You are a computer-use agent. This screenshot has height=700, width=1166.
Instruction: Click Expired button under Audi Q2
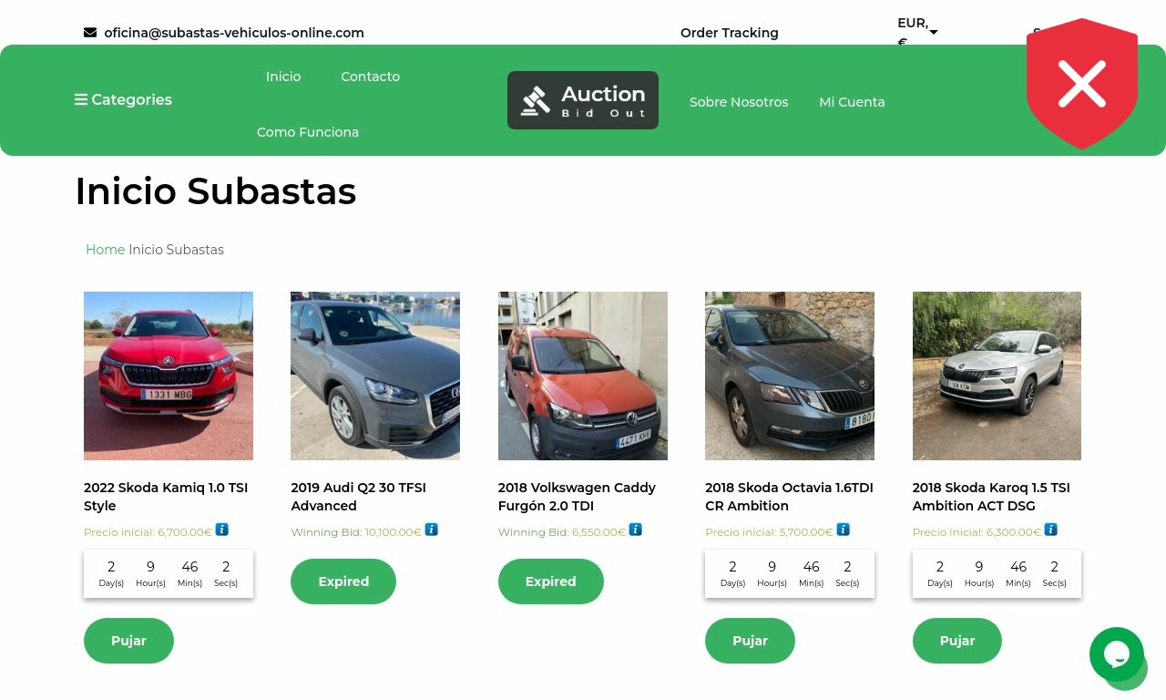click(343, 582)
